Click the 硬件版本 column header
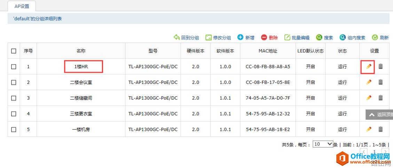The width and height of the screenshot is (393, 168). point(196,51)
